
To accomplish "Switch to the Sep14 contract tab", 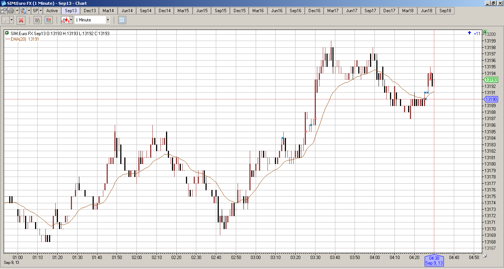I will [x=146, y=11].
